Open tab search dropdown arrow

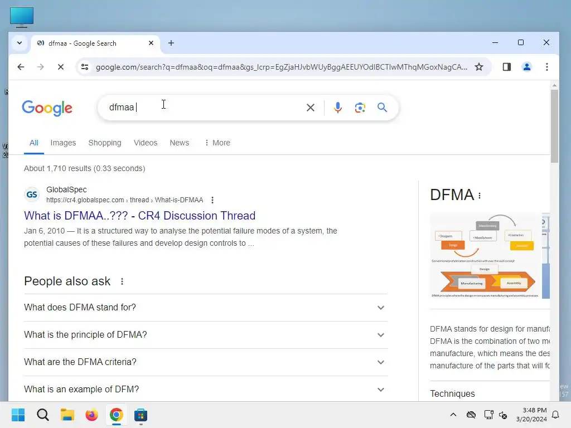20,43
